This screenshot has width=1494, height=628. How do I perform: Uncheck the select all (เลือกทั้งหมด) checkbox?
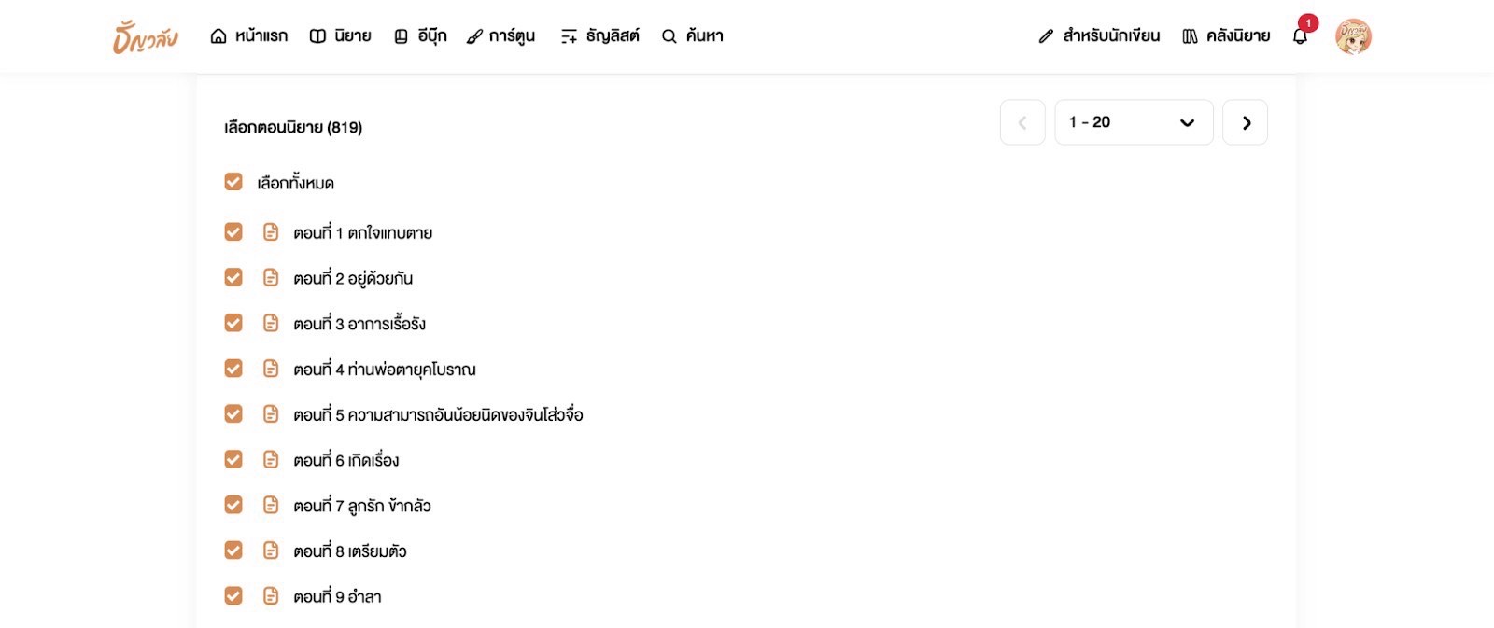pyautogui.click(x=233, y=182)
